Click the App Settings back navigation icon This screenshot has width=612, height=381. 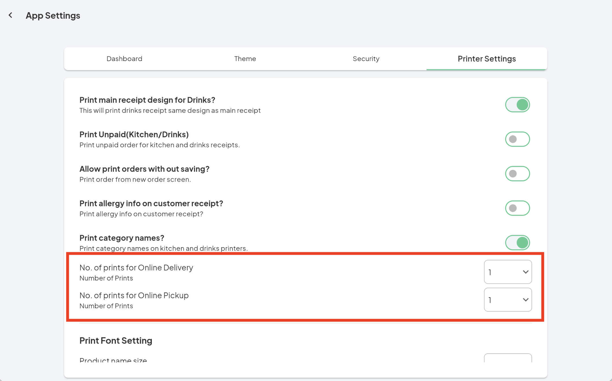point(10,15)
